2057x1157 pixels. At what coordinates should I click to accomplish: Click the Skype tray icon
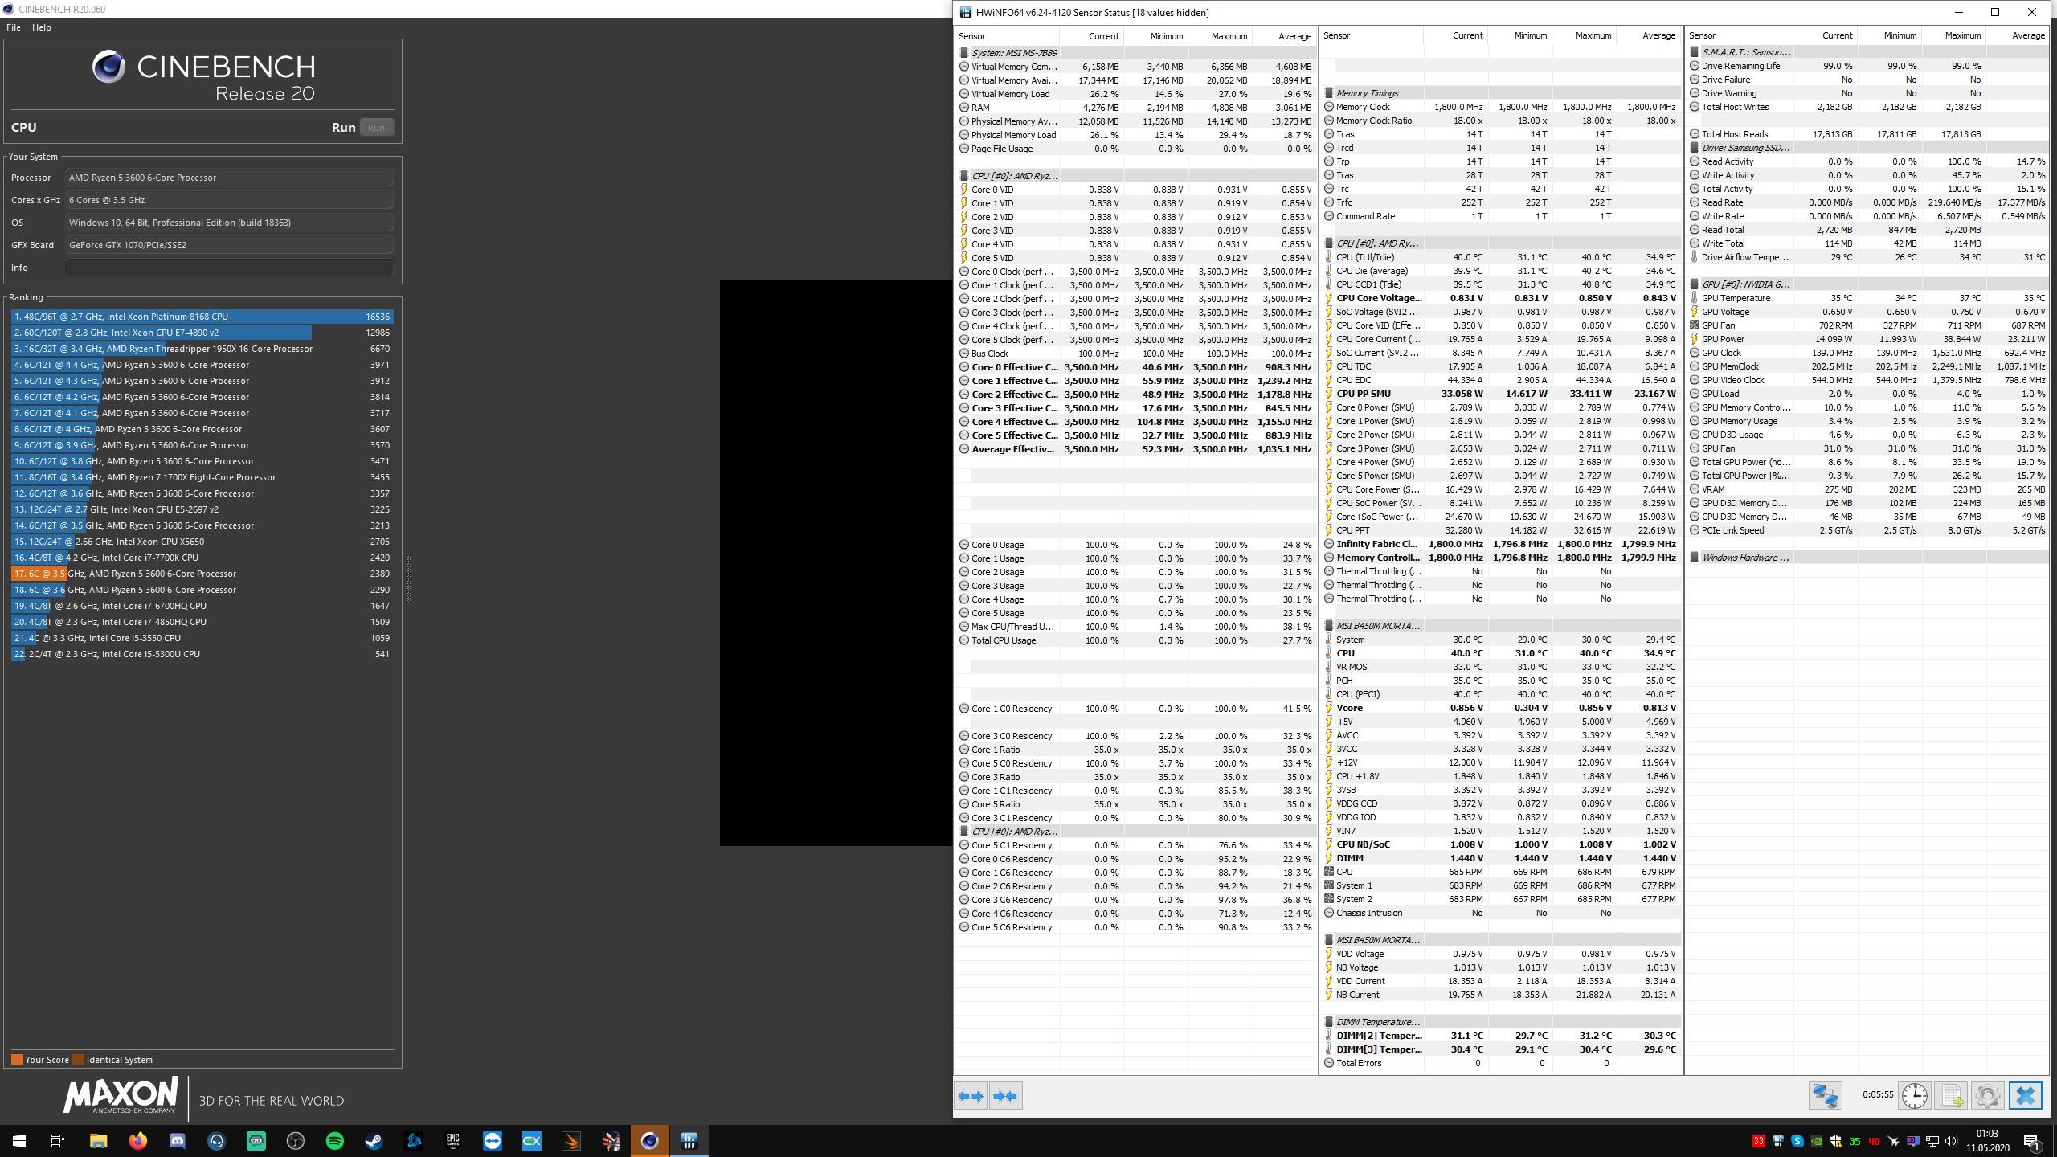pyautogui.click(x=1797, y=1141)
